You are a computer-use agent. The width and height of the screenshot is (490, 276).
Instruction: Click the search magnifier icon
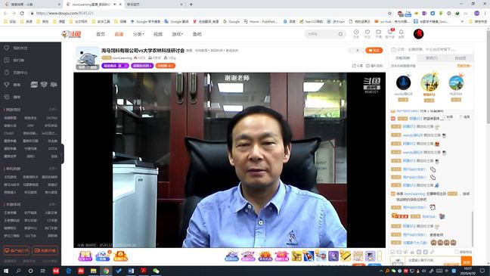point(340,34)
